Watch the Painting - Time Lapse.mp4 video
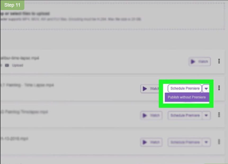Image resolution: width=228 pixels, height=164 pixels. (150, 88)
